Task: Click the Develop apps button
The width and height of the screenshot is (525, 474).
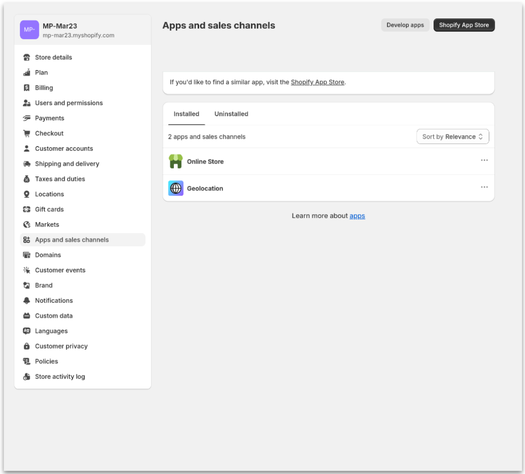Action: (405, 25)
